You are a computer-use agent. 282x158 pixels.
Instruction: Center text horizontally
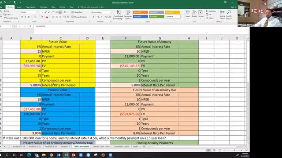pyautogui.click(x=57, y=17)
